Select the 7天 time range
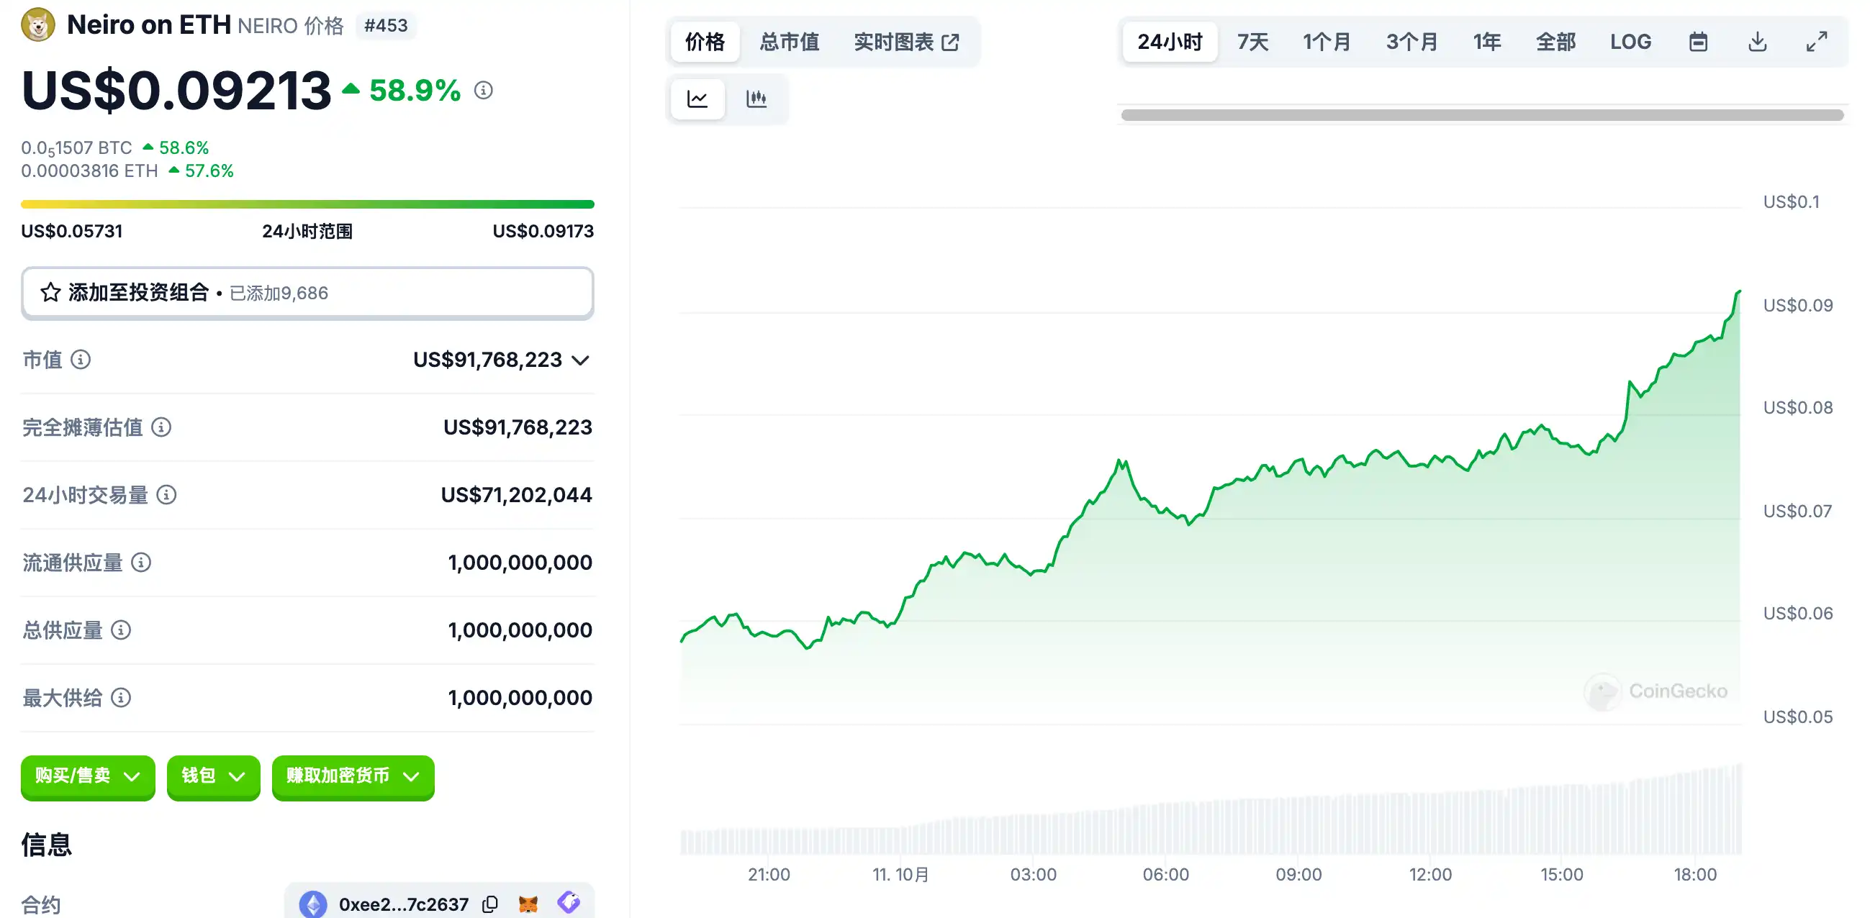Viewport: 1870px width, 918px height. [1252, 42]
